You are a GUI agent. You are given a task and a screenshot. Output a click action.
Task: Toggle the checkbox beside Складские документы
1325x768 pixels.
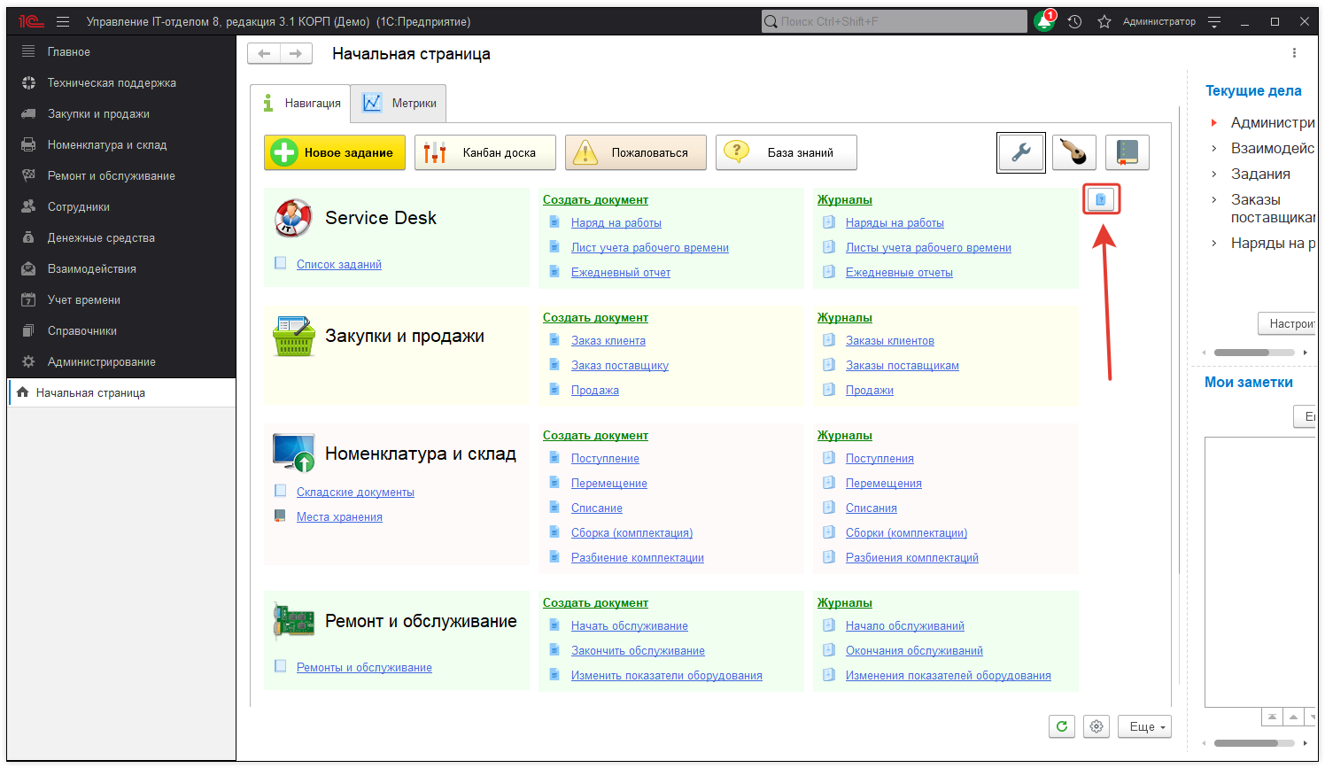click(280, 491)
